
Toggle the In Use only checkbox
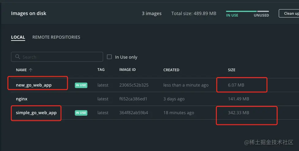point(109,57)
